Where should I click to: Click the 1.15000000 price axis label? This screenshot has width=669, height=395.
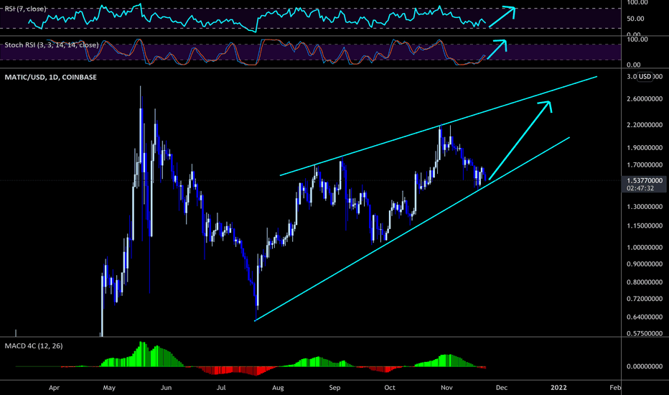pyautogui.click(x=645, y=226)
